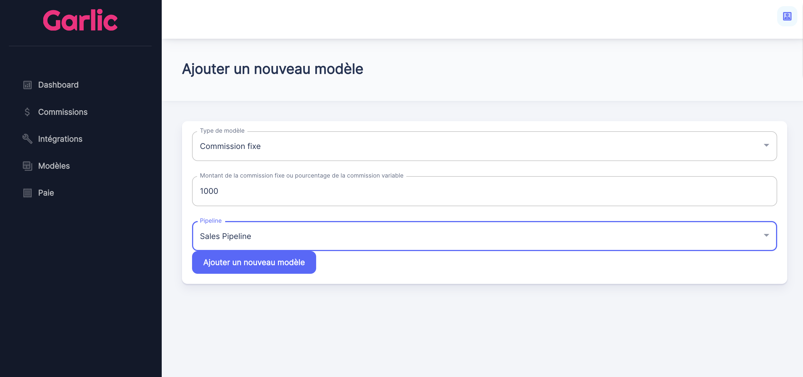The width and height of the screenshot is (803, 377).
Task: Open the Commission fixe dropdown arrow
Action: click(x=767, y=146)
